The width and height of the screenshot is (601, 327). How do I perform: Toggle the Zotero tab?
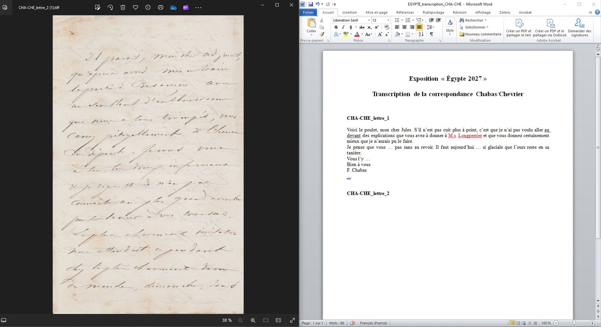pyautogui.click(x=504, y=13)
